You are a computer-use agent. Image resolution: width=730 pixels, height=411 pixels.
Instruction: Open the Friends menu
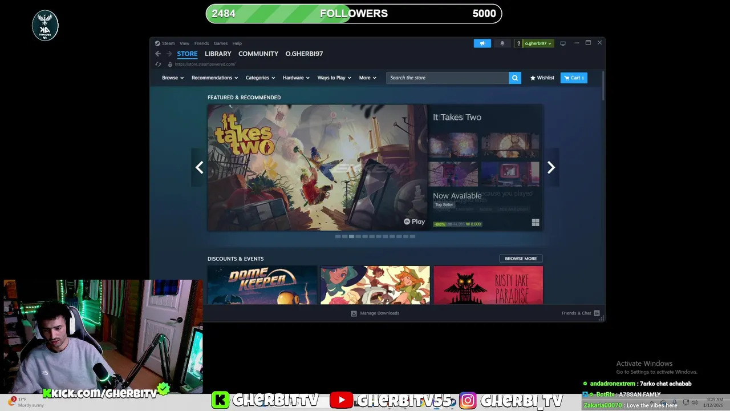(201, 43)
